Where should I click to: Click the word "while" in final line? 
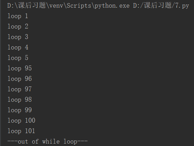click(x=51, y=141)
